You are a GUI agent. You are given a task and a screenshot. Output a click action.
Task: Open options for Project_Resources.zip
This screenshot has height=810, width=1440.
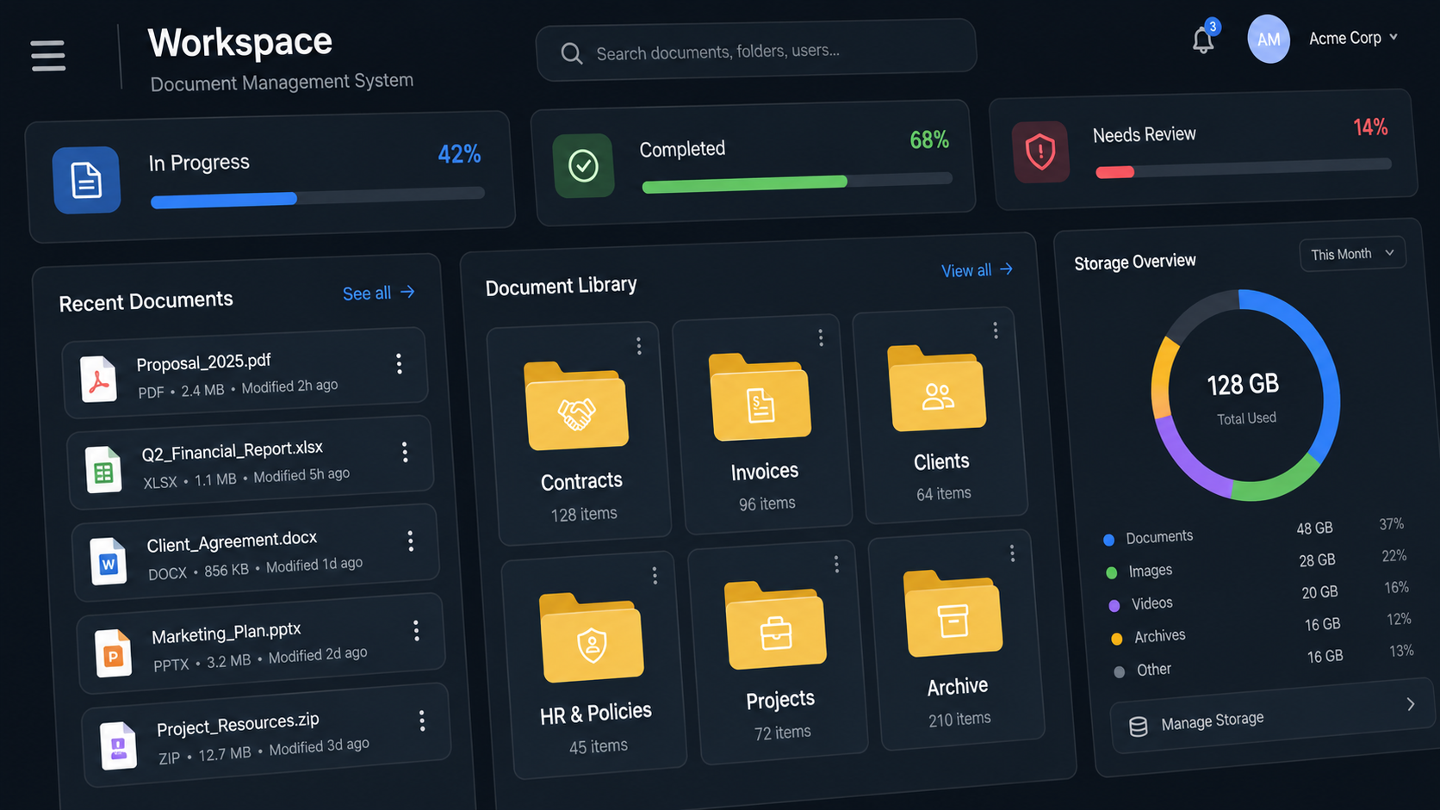pos(422,720)
